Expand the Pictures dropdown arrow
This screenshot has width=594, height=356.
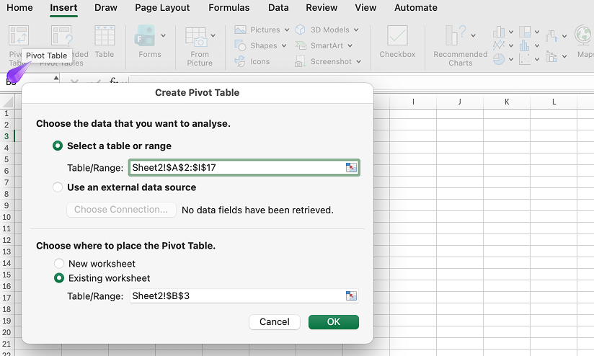[x=286, y=30]
